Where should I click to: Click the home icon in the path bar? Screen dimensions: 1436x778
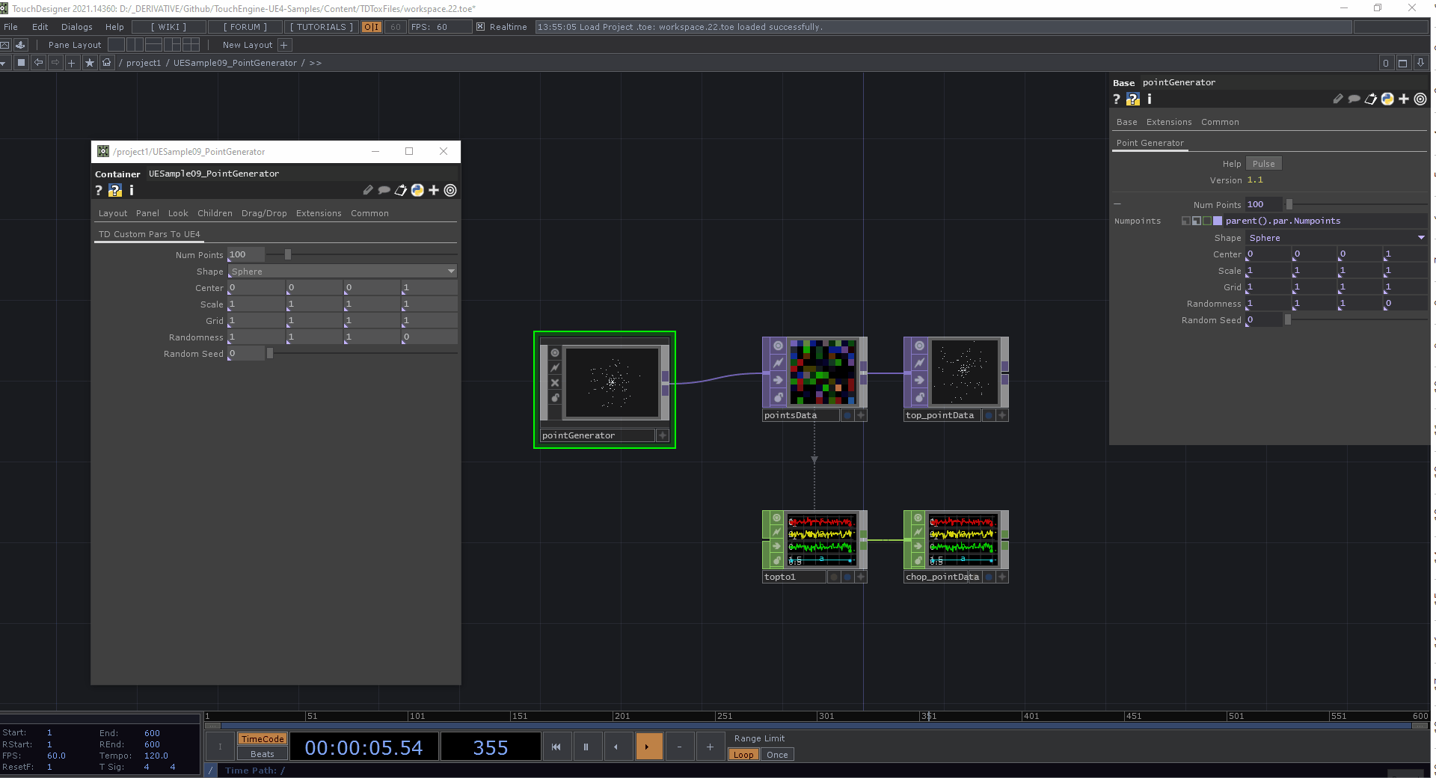click(x=106, y=63)
